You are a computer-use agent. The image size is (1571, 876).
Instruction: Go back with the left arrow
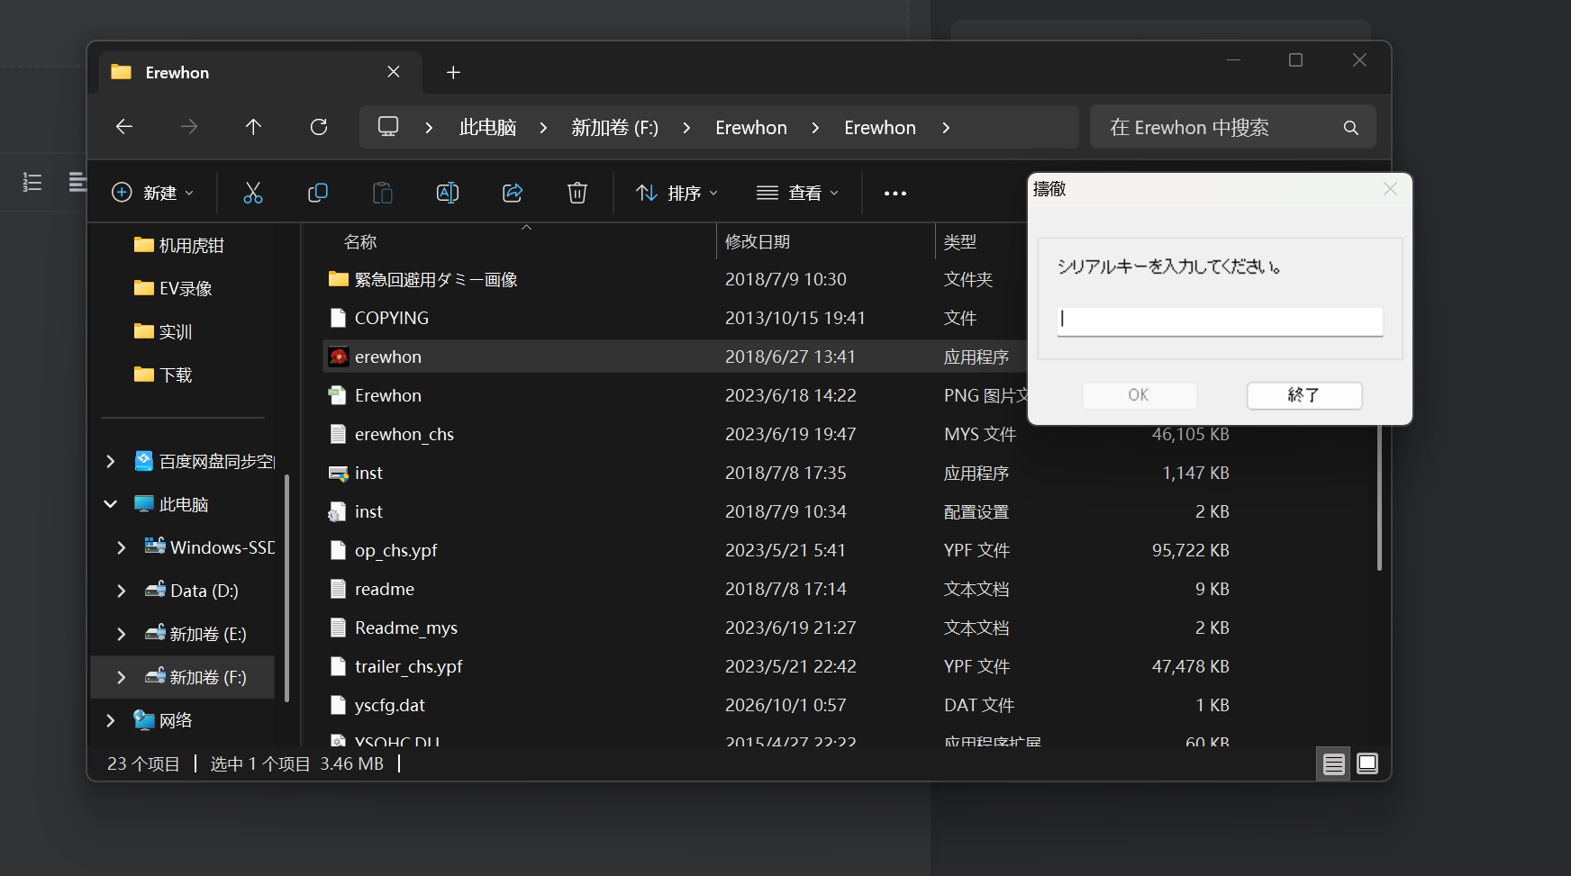(x=124, y=127)
